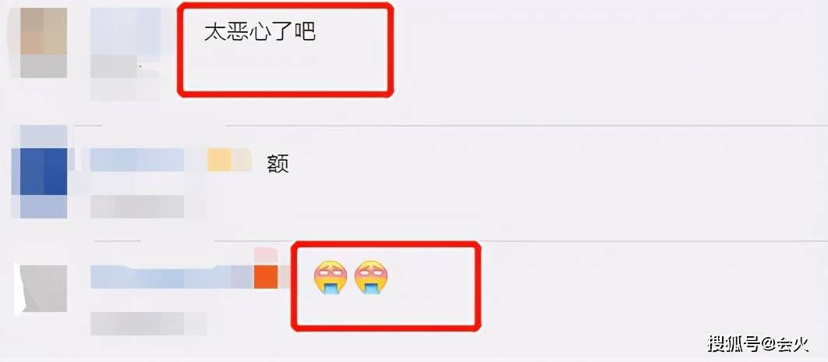The height and width of the screenshot is (362, 828).
Task: Open the first commenter's brownish blurred avatar
Action: pyautogui.click(x=44, y=30)
